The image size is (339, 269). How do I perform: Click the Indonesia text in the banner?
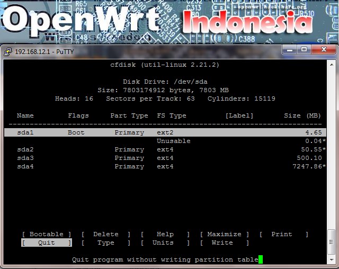[x=247, y=22]
